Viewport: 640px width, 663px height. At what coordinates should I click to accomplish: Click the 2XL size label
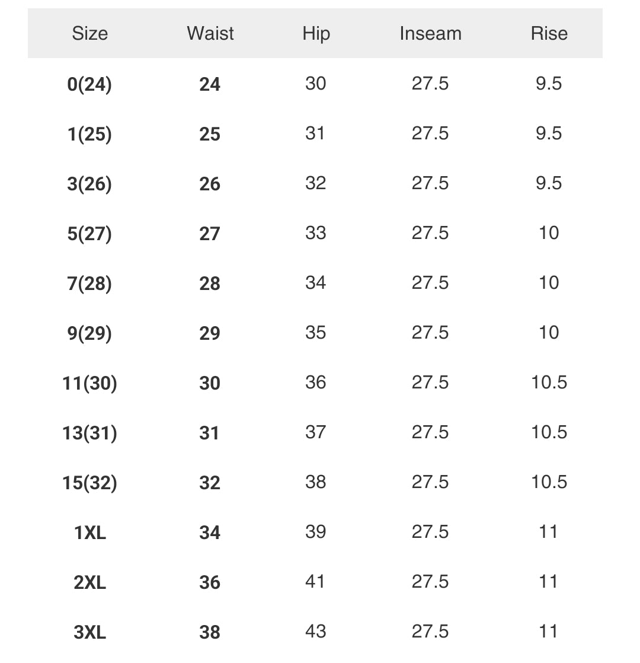pyautogui.click(x=89, y=582)
